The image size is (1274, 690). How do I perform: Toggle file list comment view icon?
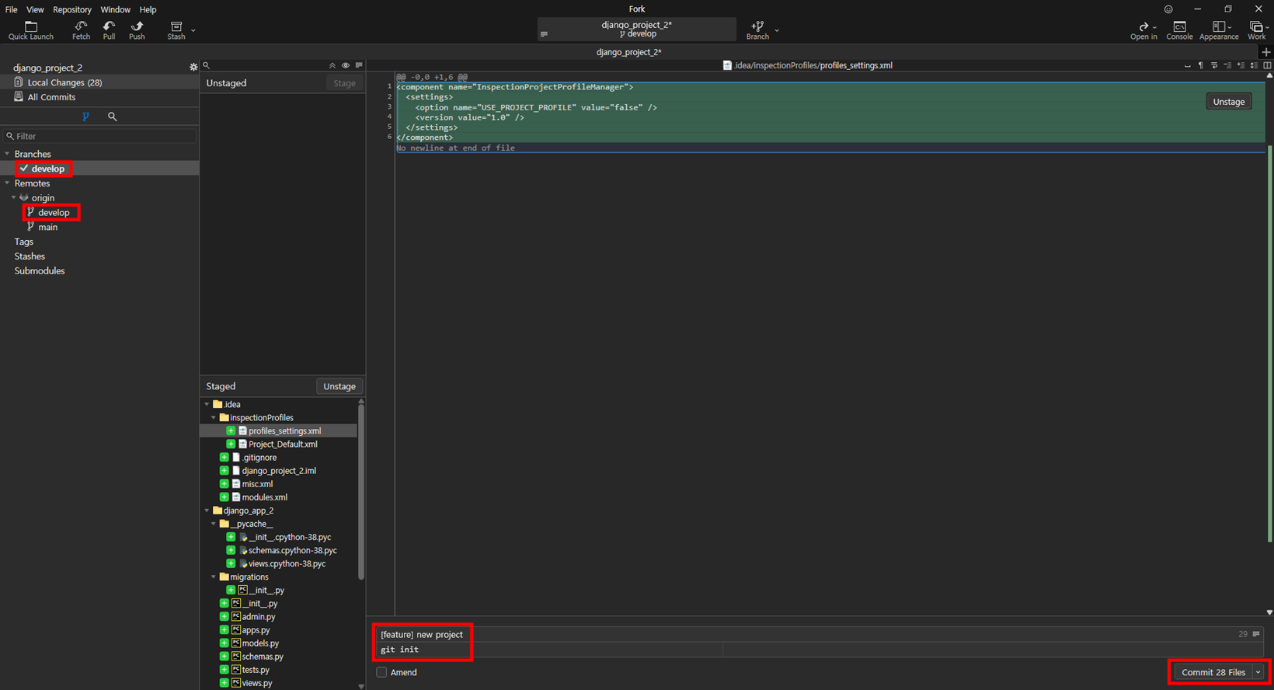[x=359, y=65]
